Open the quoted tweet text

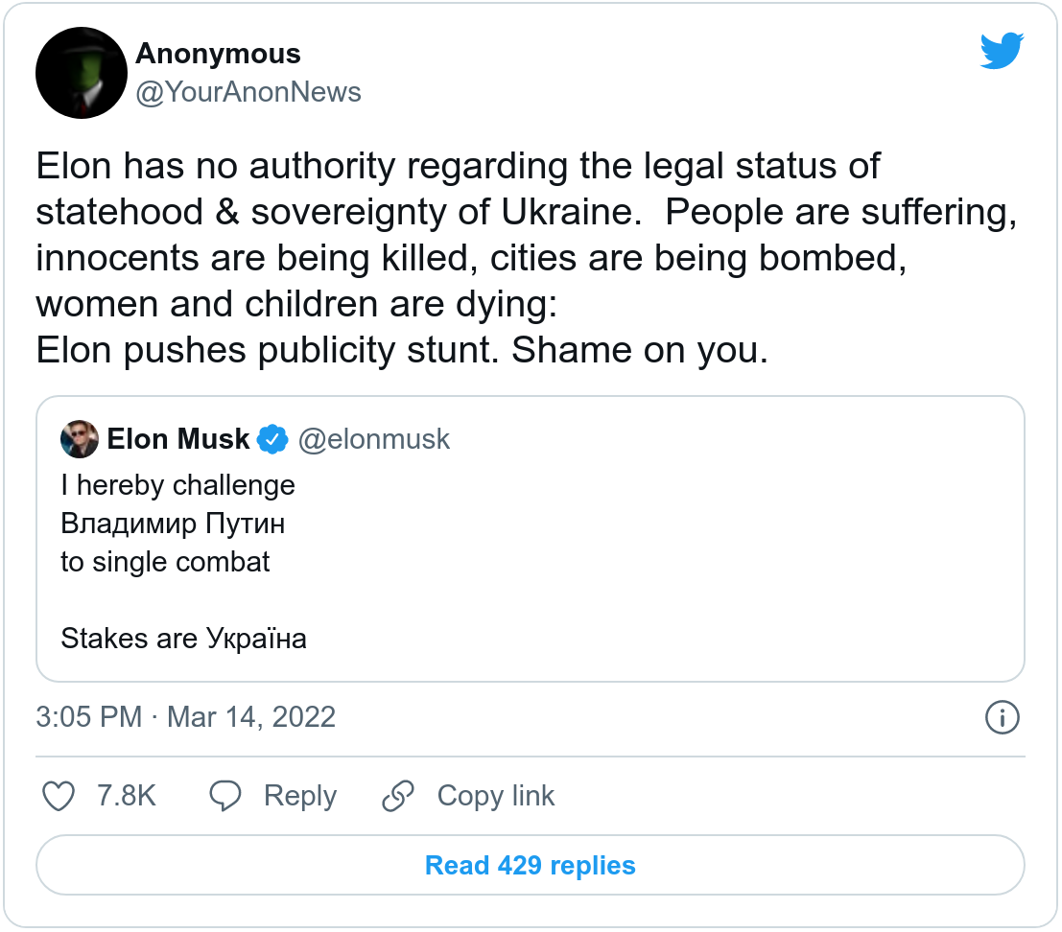click(x=182, y=561)
